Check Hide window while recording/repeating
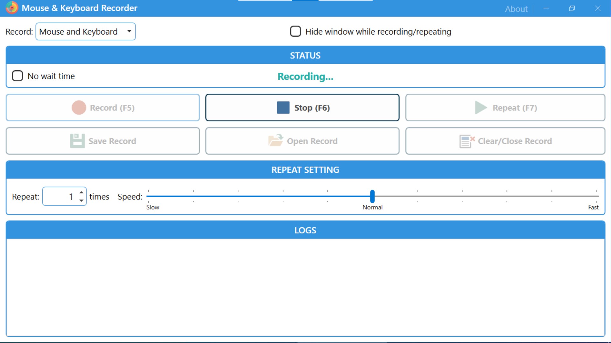This screenshot has width=611, height=343. [x=295, y=31]
